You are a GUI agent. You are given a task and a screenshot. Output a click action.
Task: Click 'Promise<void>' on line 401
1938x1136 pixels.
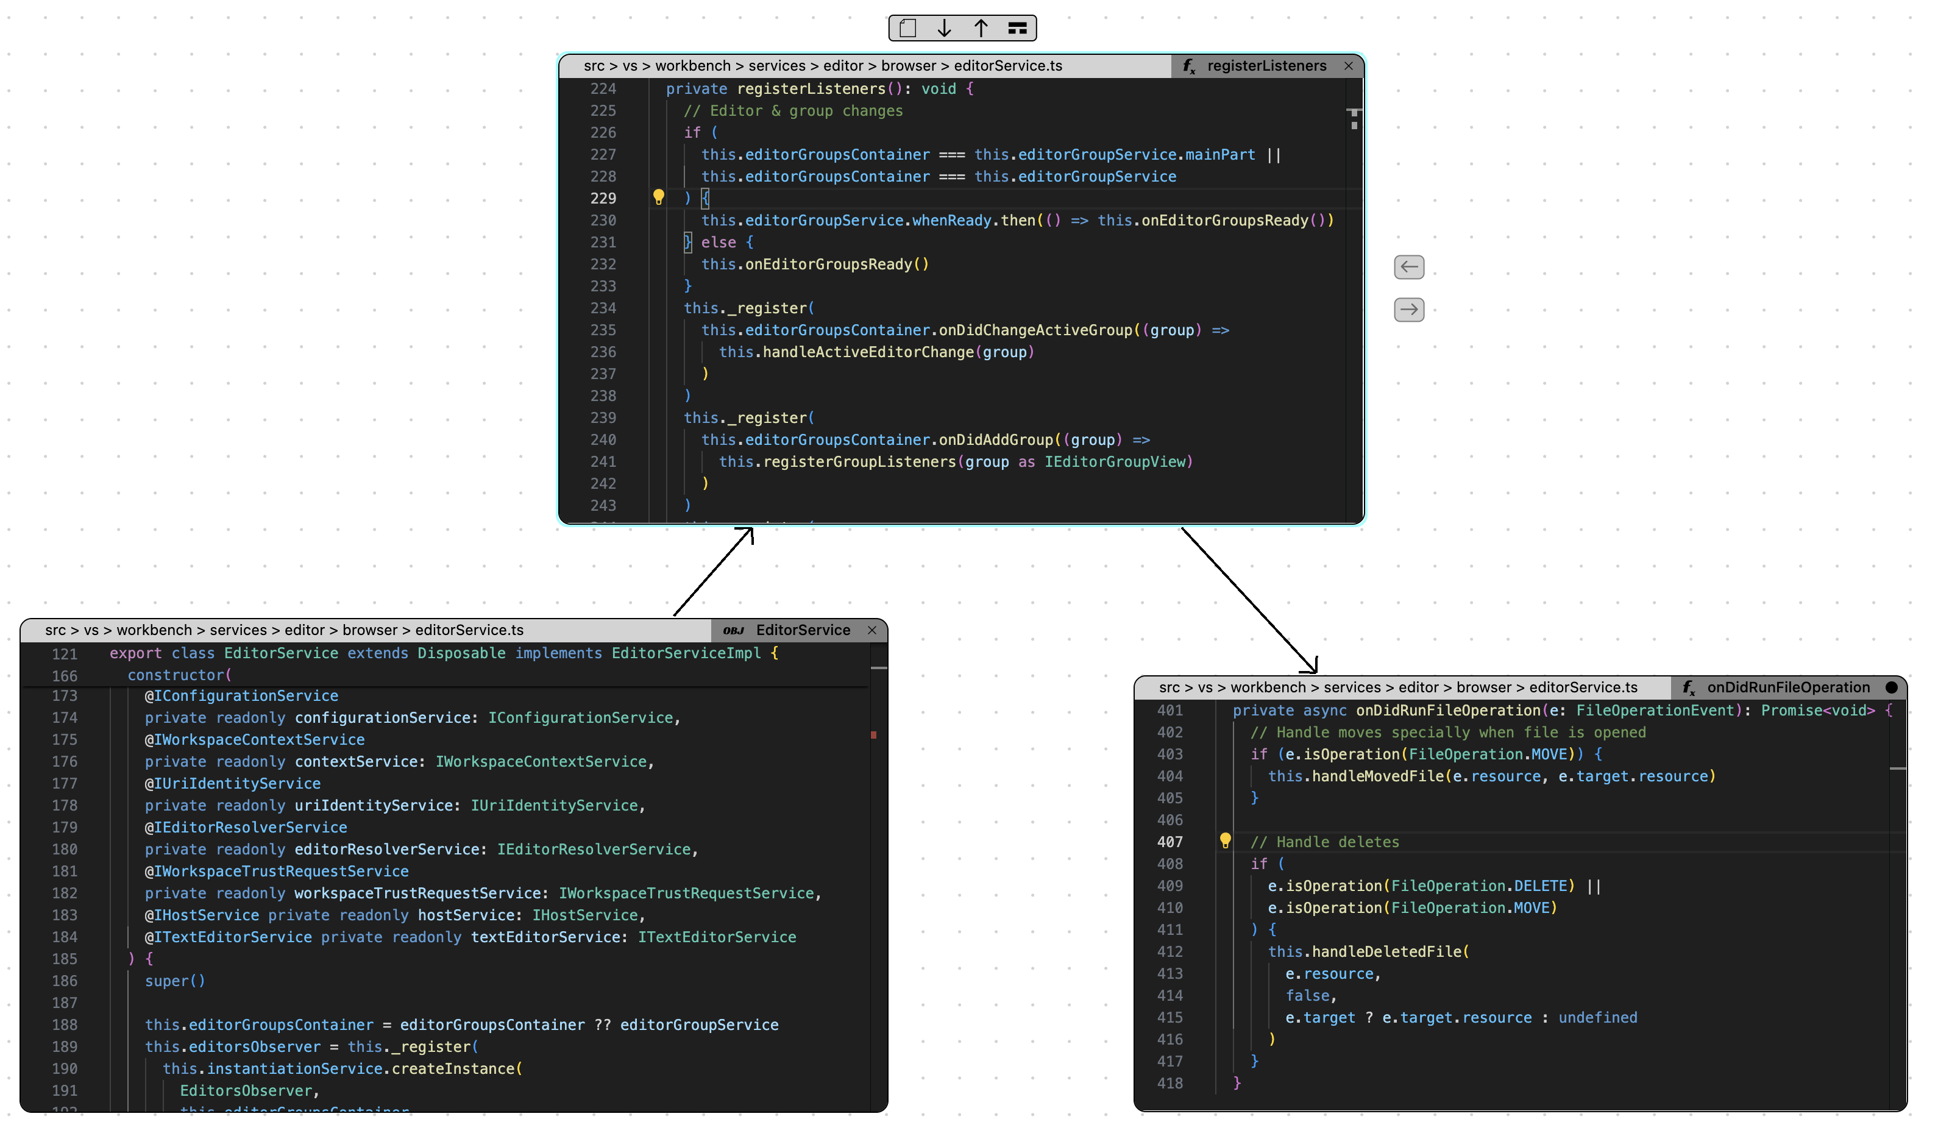(1818, 711)
